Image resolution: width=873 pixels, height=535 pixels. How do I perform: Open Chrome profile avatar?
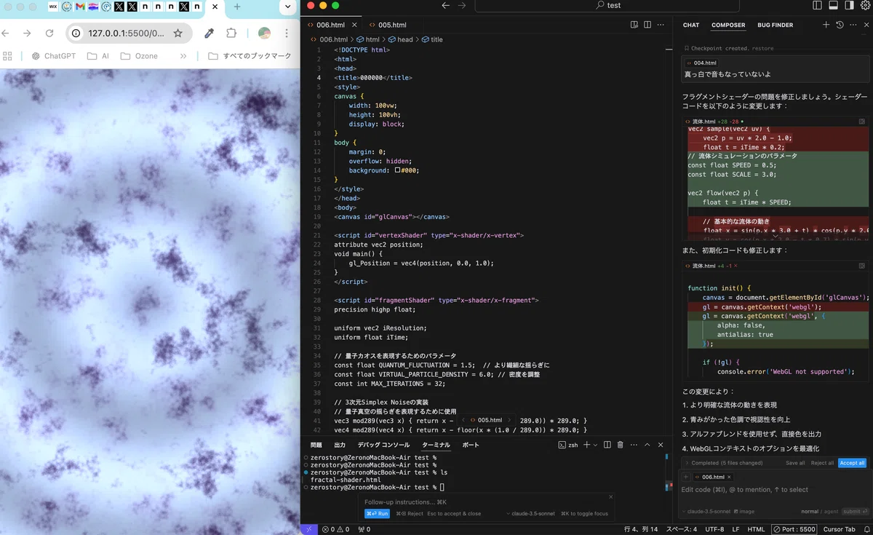tap(265, 33)
